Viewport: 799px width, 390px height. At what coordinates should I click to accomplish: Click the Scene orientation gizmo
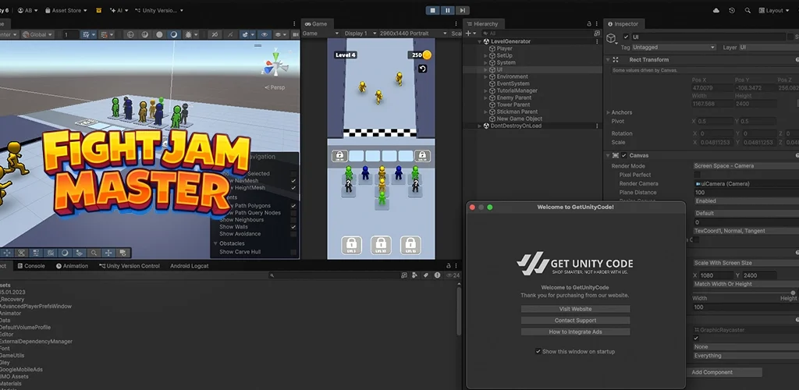point(275,66)
